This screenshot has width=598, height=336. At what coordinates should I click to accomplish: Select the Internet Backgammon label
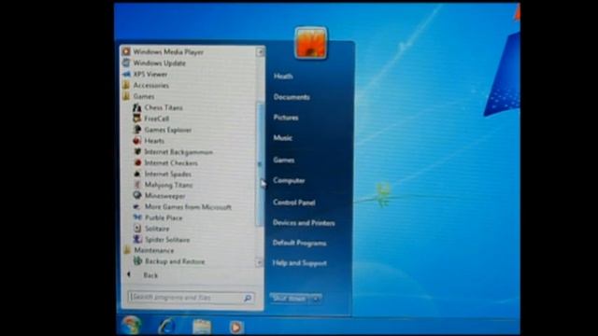(178, 152)
